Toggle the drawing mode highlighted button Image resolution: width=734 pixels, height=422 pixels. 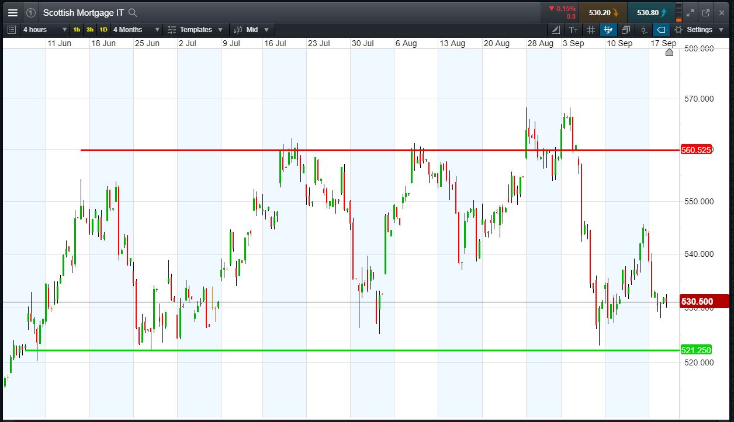coord(608,30)
